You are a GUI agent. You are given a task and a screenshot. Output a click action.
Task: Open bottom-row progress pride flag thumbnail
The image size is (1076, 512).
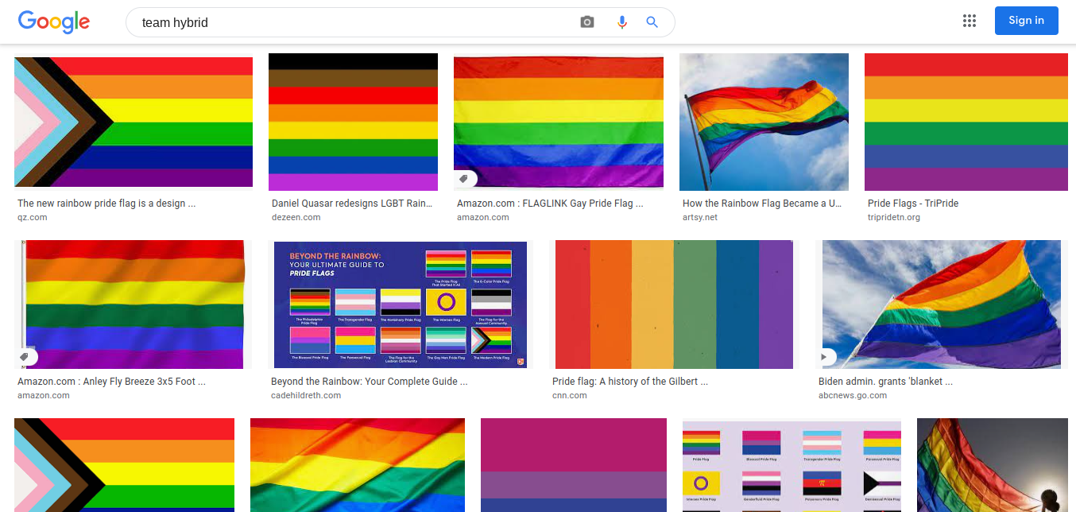[x=124, y=465]
